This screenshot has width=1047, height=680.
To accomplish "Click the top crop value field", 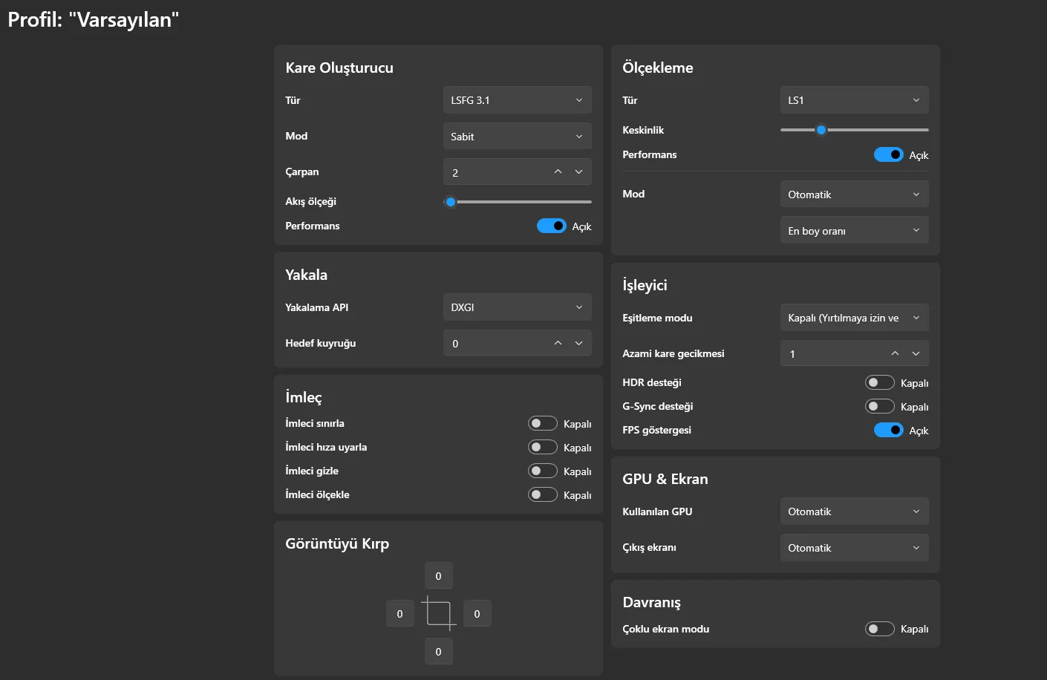I will [438, 575].
